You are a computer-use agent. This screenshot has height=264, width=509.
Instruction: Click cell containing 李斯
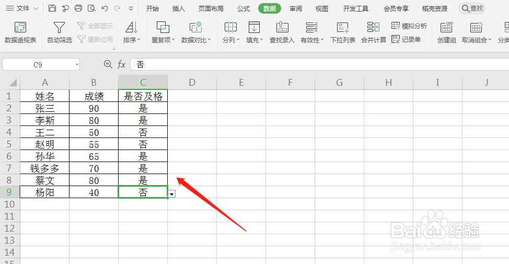coord(45,120)
